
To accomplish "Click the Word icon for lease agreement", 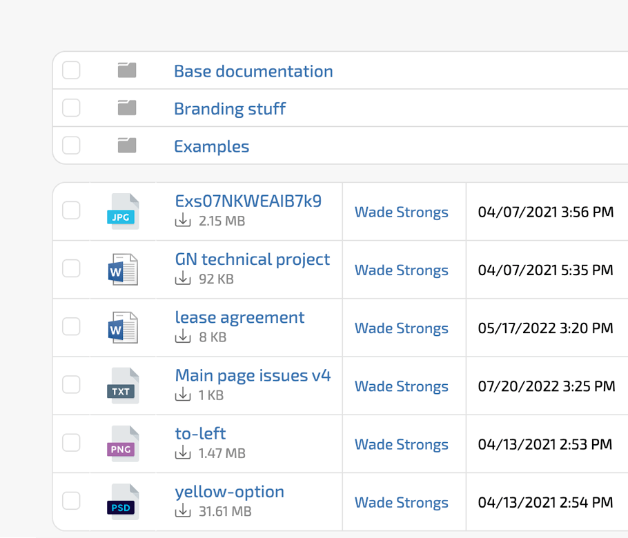I will 123,328.
